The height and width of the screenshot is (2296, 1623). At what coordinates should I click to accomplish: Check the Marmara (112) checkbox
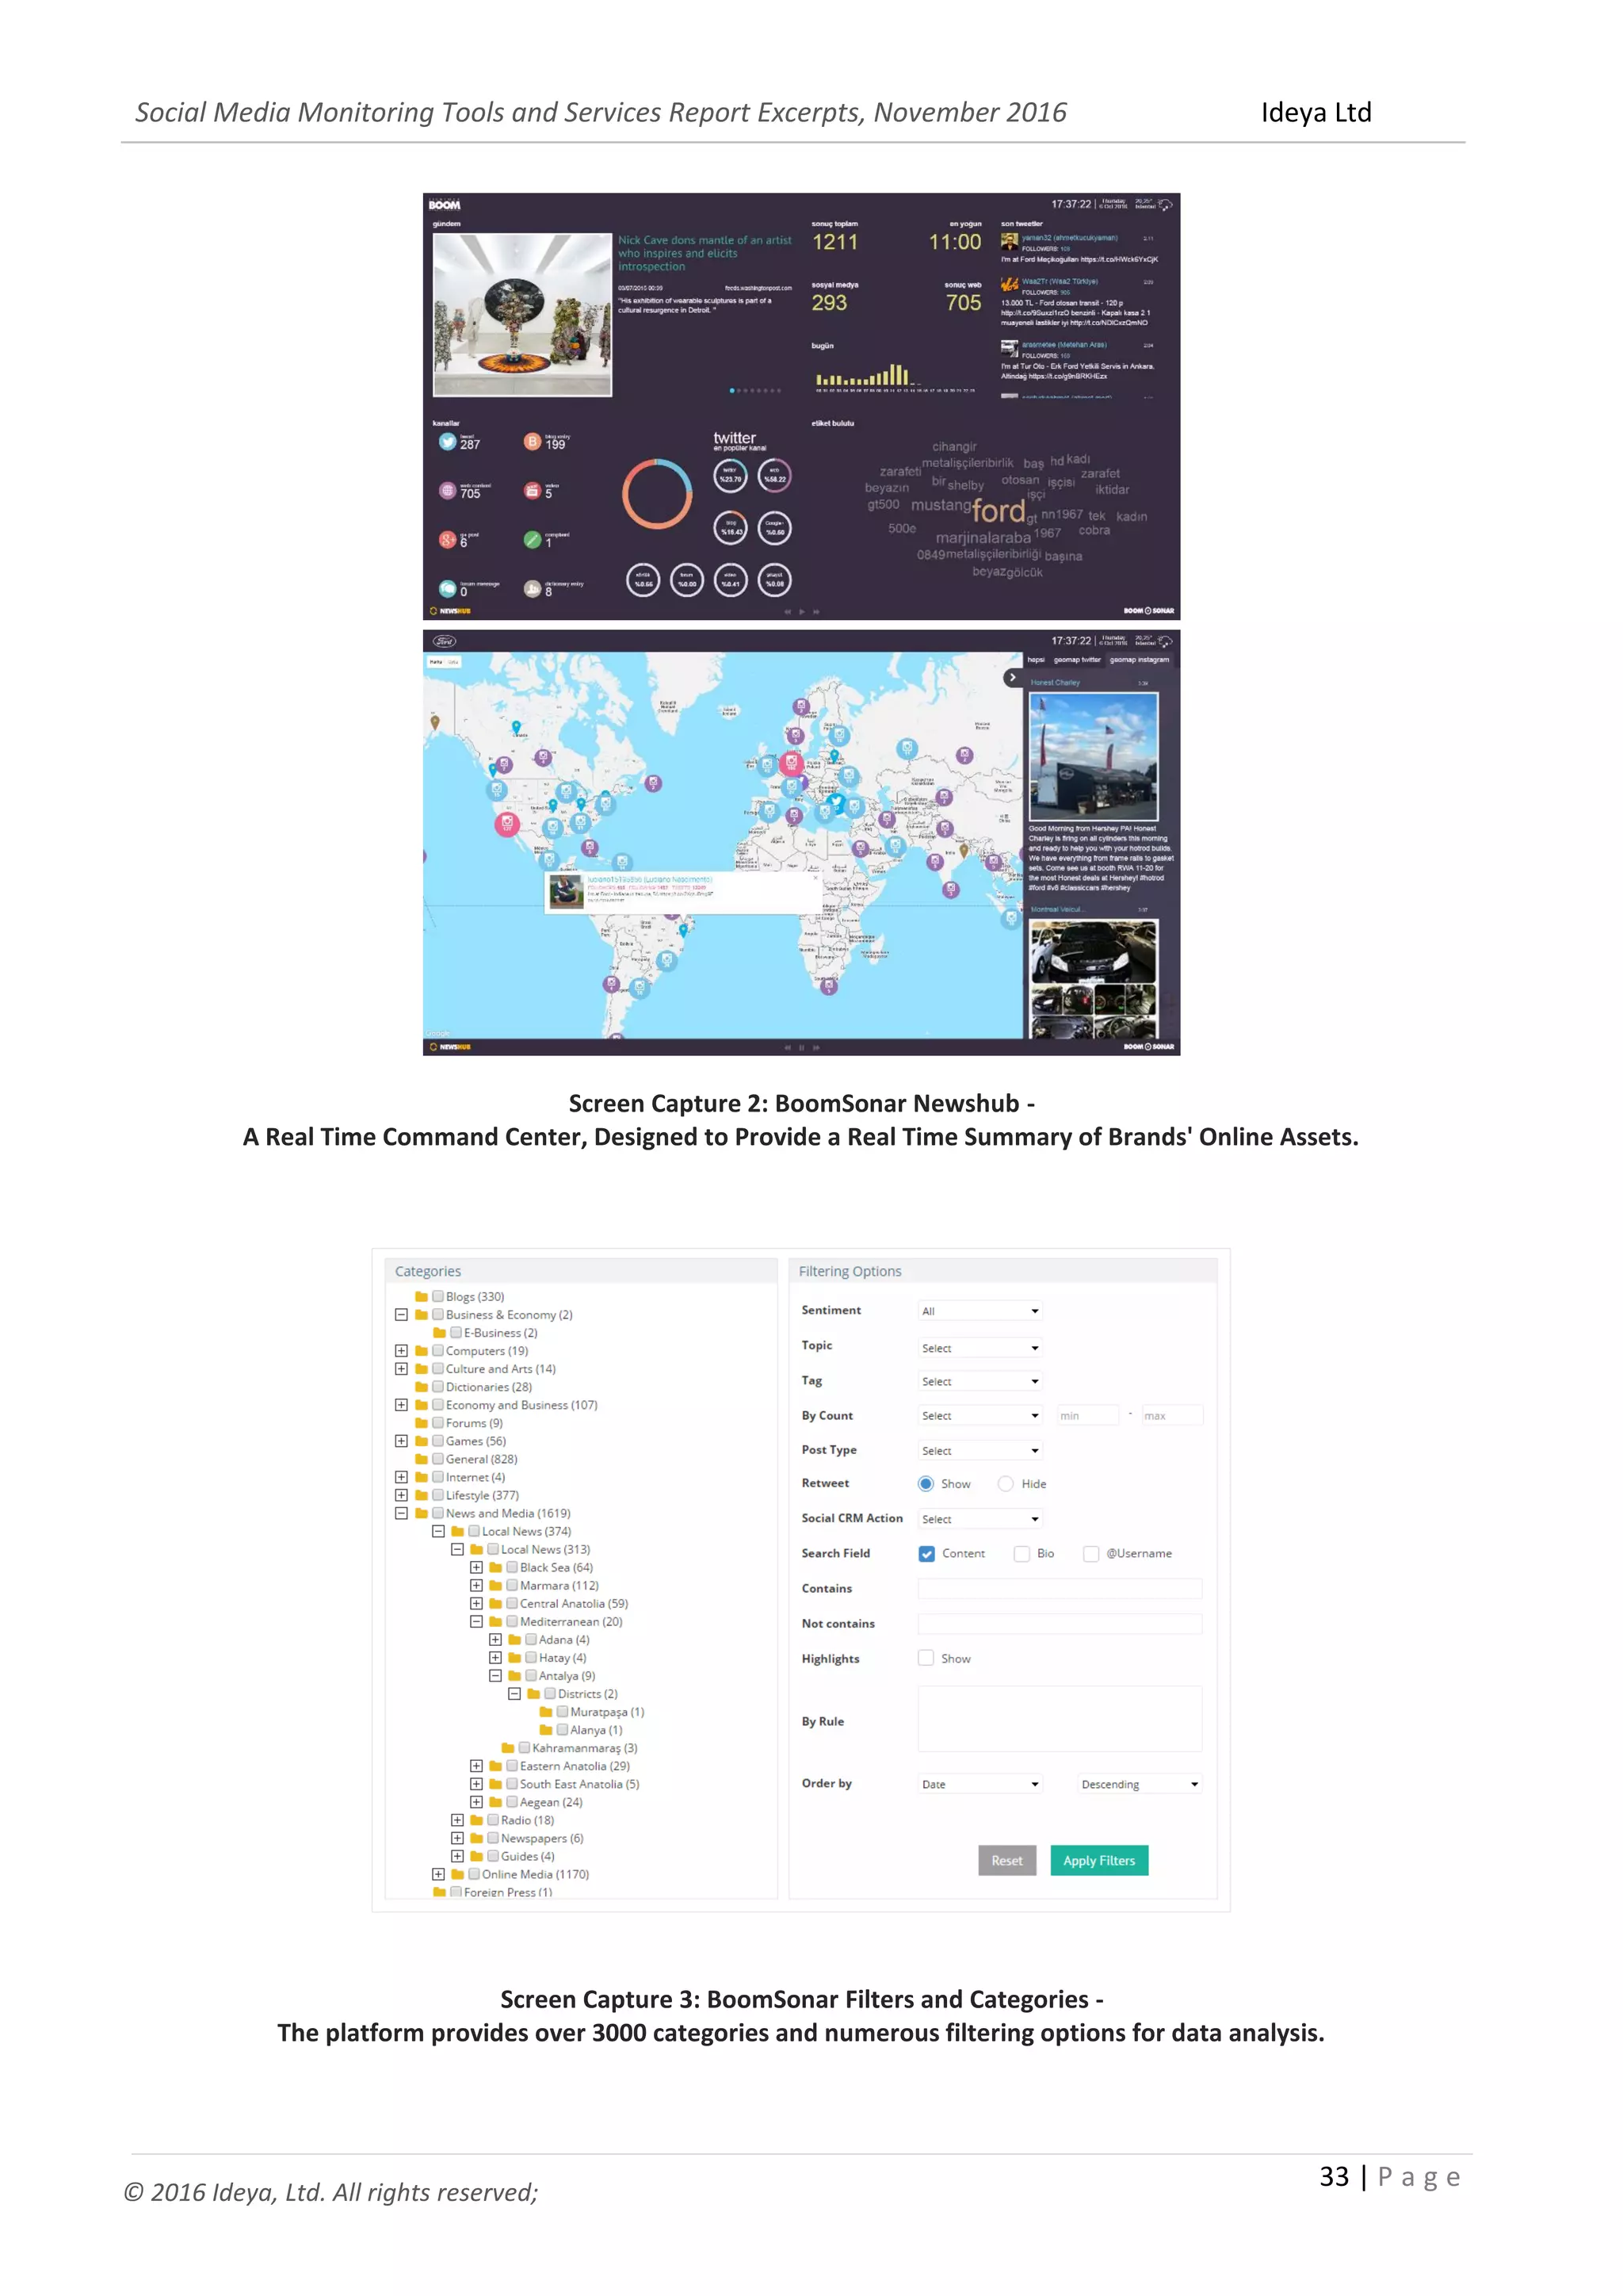(x=512, y=1585)
